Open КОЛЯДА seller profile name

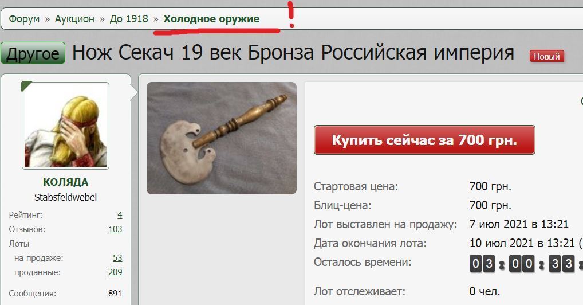(65, 182)
